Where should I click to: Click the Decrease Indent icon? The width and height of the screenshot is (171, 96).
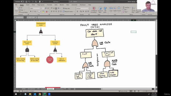coord(59,11)
